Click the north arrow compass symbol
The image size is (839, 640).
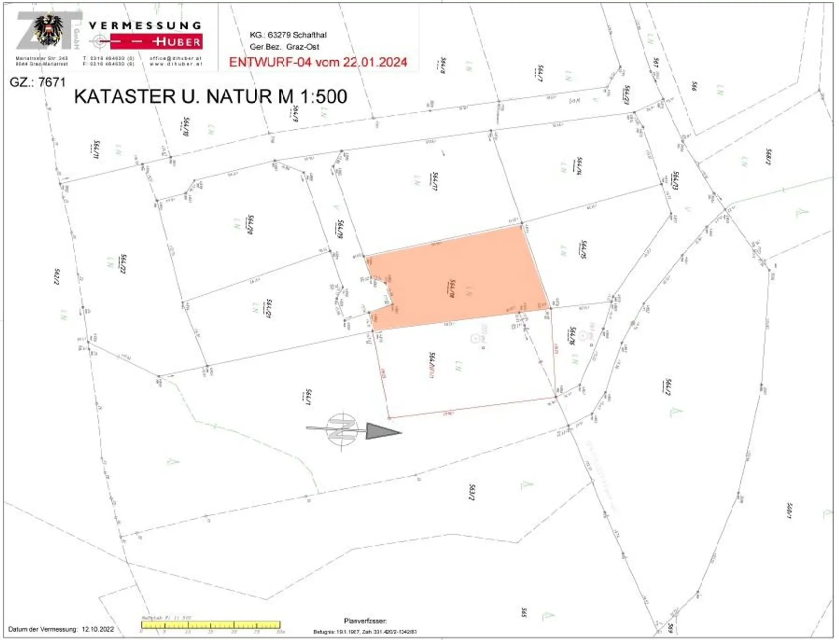pyautogui.click(x=342, y=429)
